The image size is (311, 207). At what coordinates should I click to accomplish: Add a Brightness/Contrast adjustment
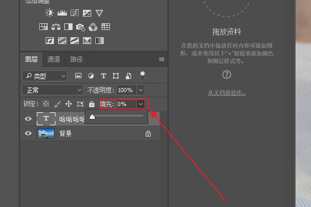(49, 13)
